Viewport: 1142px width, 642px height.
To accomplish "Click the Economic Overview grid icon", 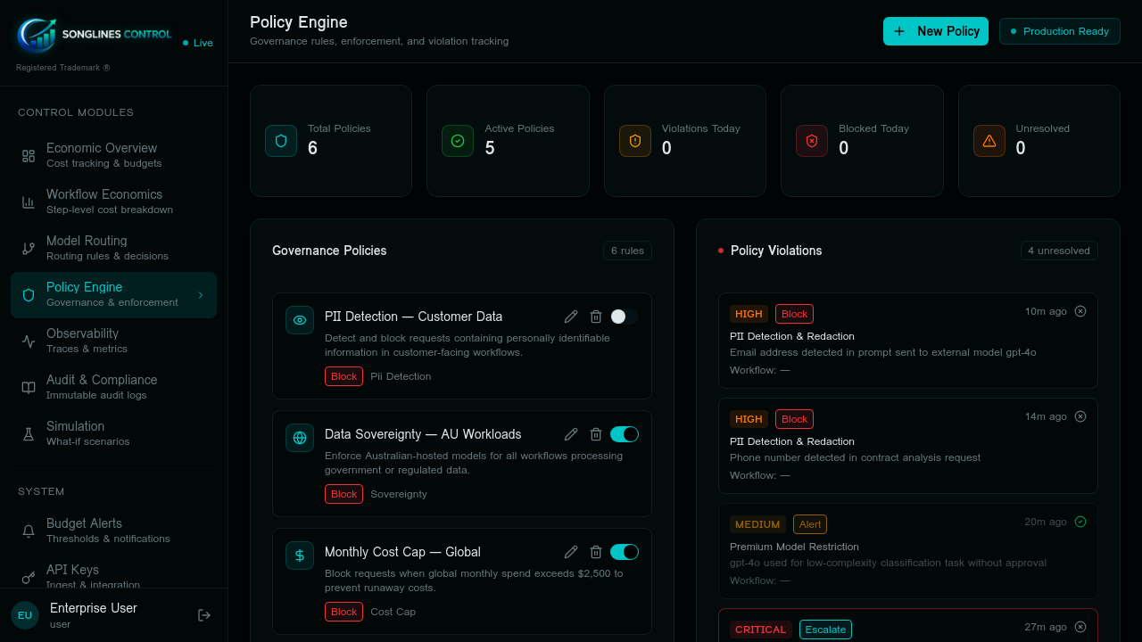I will point(29,156).
